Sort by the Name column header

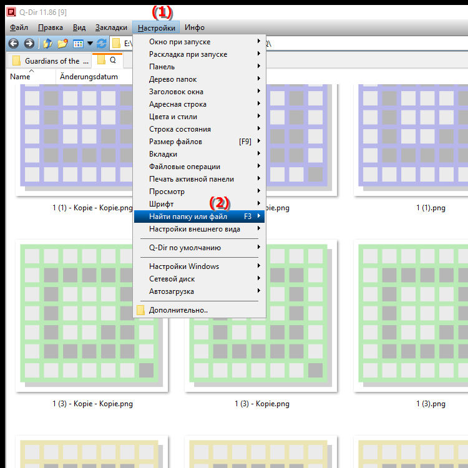31,77
